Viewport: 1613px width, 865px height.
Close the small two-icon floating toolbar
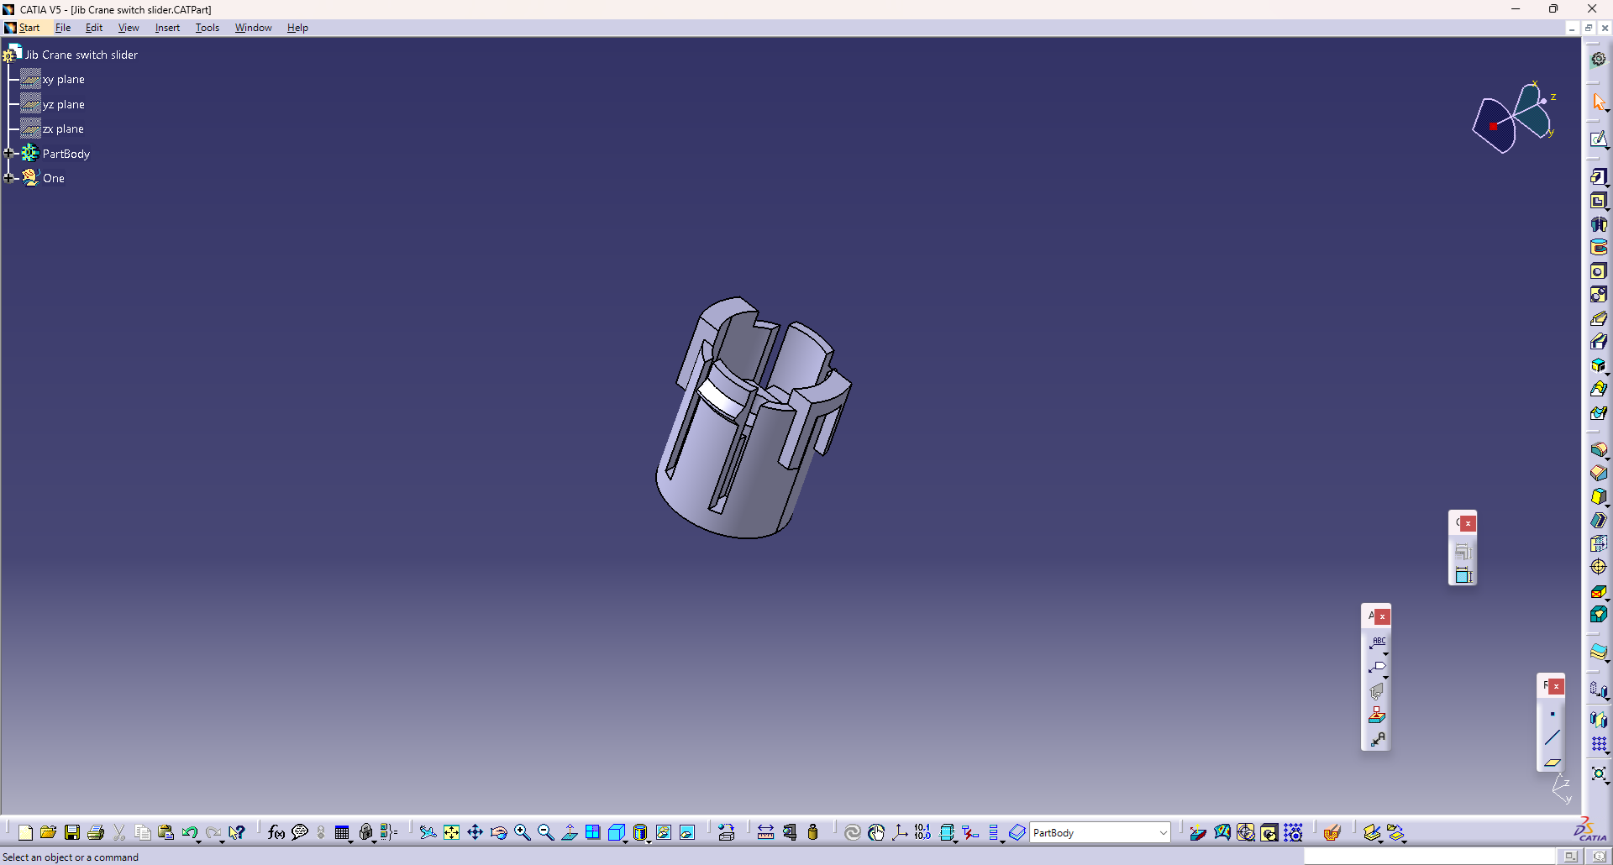pyautogui.click(x=1468, y=523)
